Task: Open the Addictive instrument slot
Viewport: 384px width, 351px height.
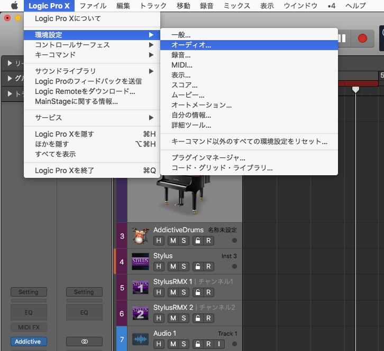Action: [29, 341]
